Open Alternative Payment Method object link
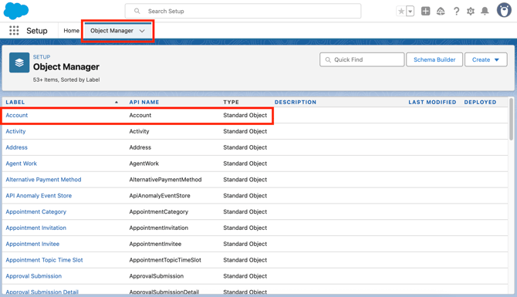This screenshot has width=517, height=297. pos(43,180)
